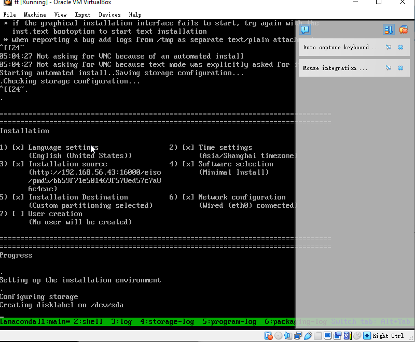The width and height of the screenshot is (415, 342).
Task: Click the audio status icon
Action: (288, 336)
